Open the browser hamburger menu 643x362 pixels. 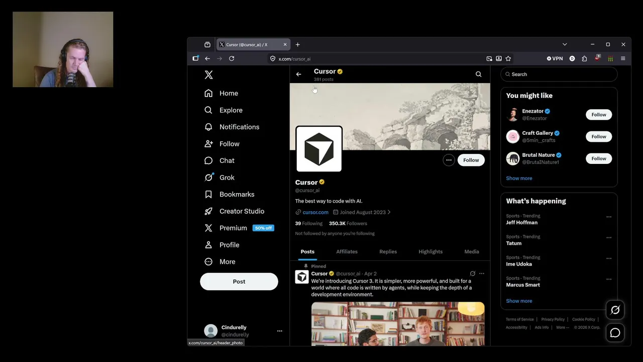click(623, 59)
